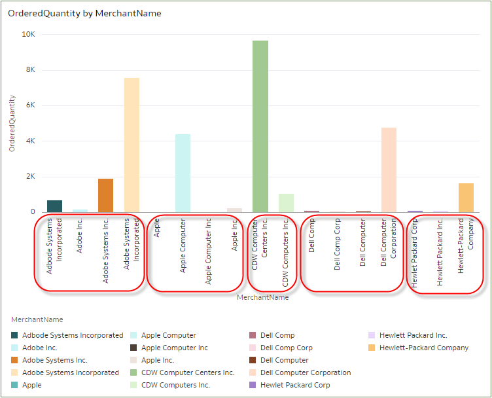Click Adbode Systems Incorporated legend text
Screen dimensions: 492x398
point(73,335)
